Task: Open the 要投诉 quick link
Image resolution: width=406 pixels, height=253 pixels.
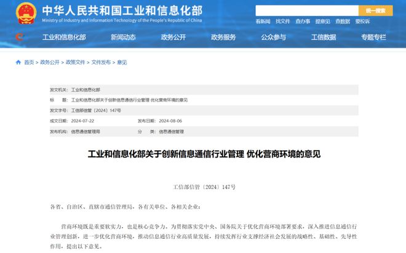Action: pos(362,22)
